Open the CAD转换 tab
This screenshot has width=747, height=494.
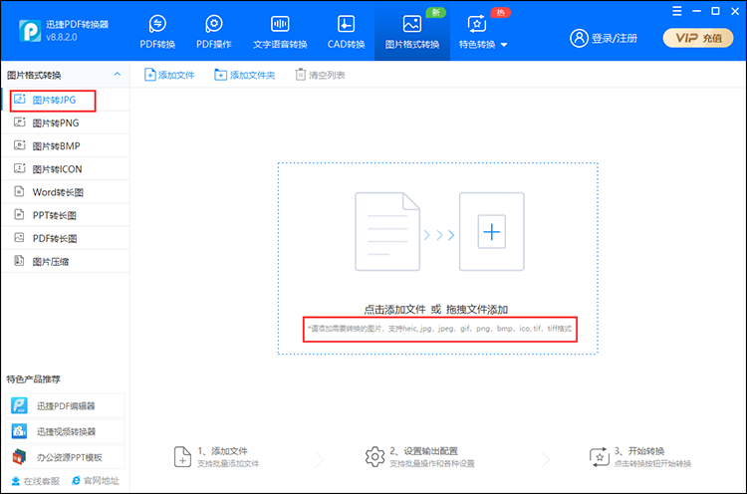point(346,32)
